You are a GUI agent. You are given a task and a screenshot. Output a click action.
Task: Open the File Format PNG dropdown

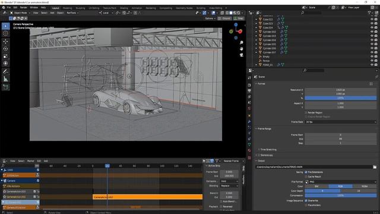(340, 182)
